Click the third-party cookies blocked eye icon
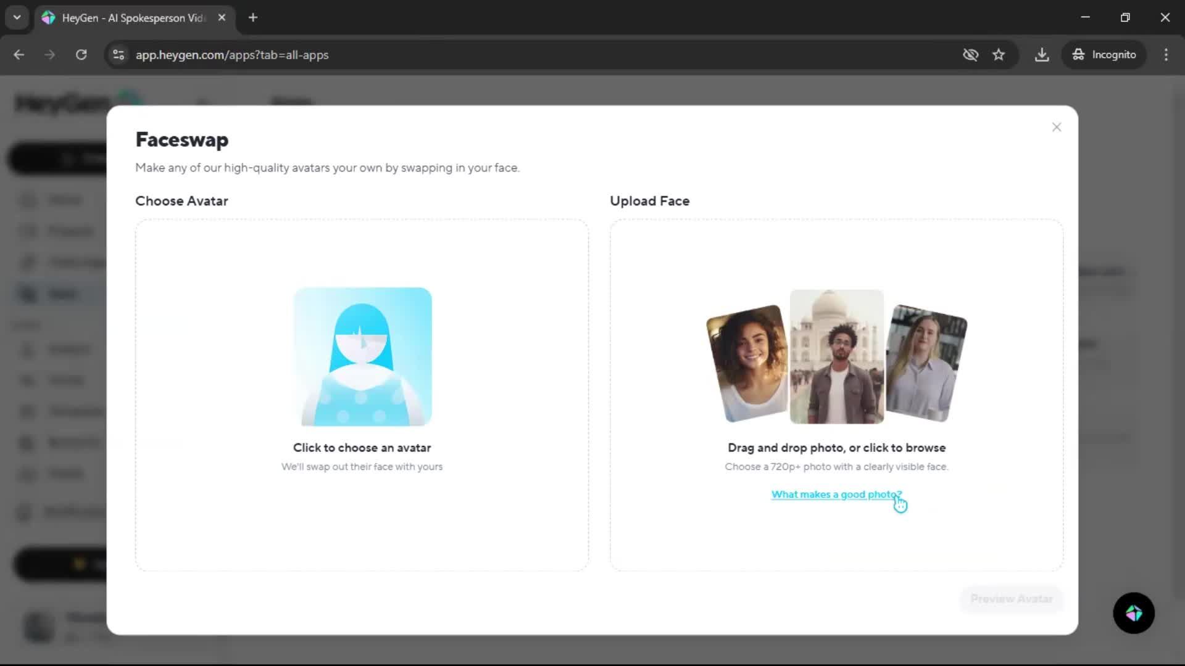 click(x=970, y=55)
